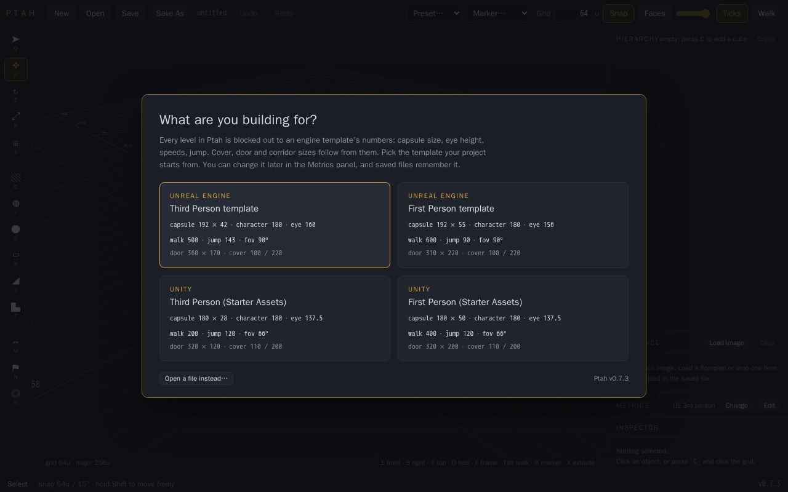Activate the Move tool with cross arrows
This screenshot has width=788, height=492.
pyautogui.click(x=16, y=69)
